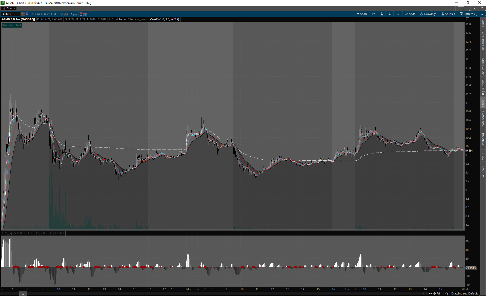Toggle the price axis auto-scale icon
This screenshot has width=486, height=296.
[x=468, y=19]
